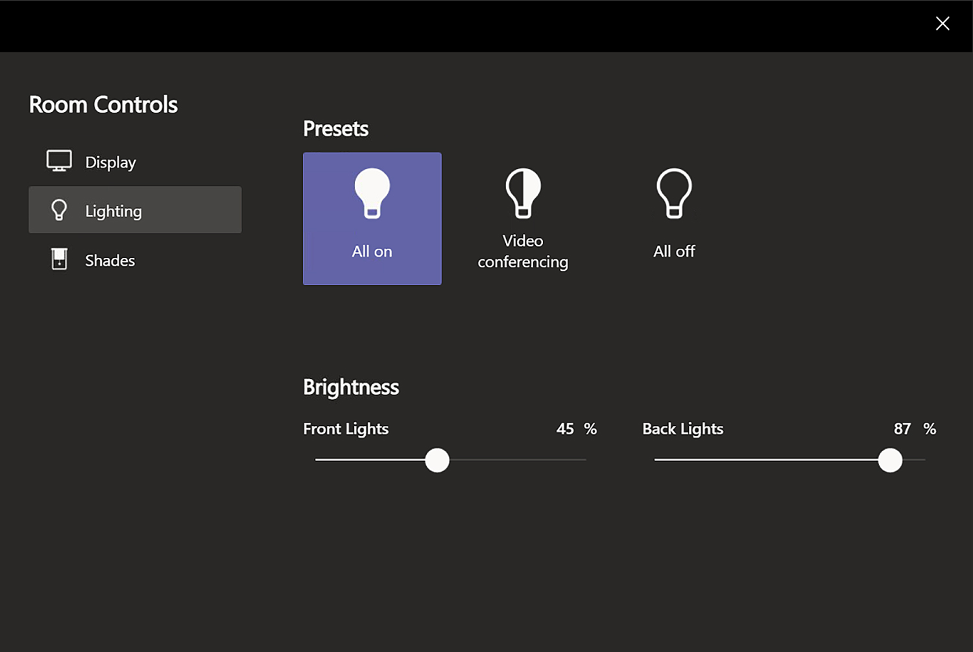Image resolution: width=973 pixels, height=652 pixels.
Task: Click the bulb icon beside Lighting
Action: point(59,210)
